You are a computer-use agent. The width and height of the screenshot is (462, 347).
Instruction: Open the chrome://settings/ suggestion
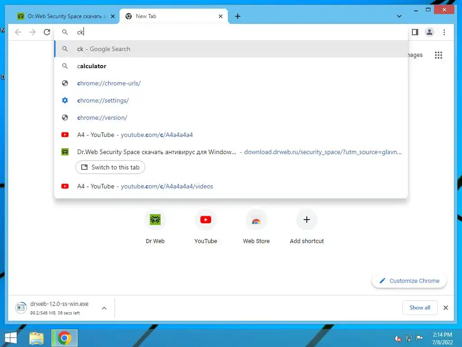(x=231, y=100)
